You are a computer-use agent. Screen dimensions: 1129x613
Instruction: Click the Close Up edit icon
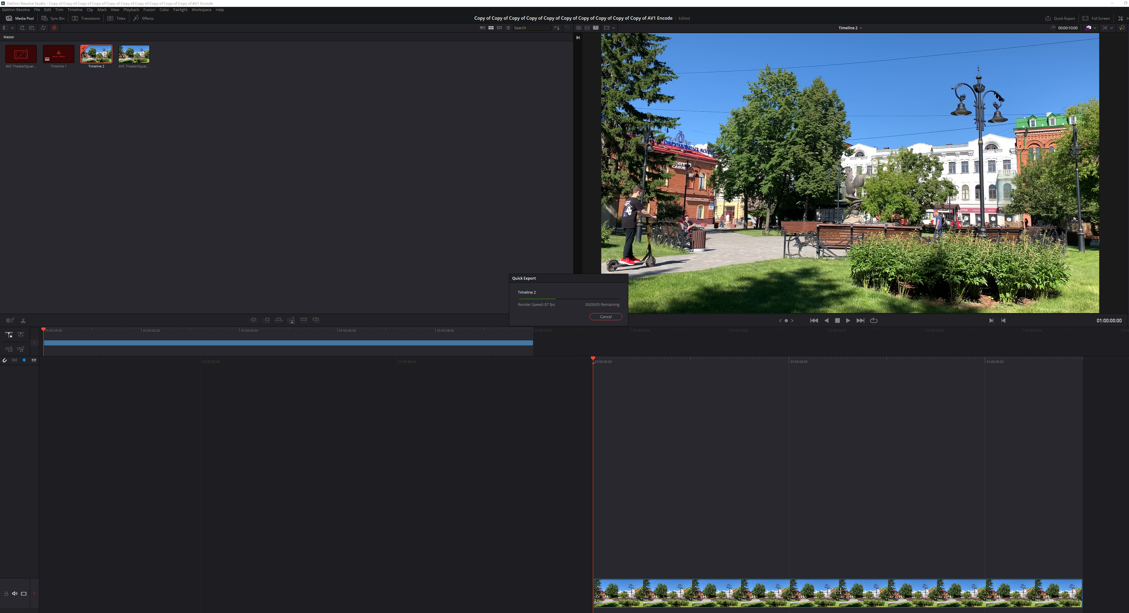[291, 321]
